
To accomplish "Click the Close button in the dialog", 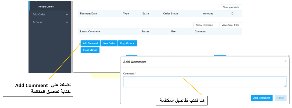I will click(x=281, y=98).
